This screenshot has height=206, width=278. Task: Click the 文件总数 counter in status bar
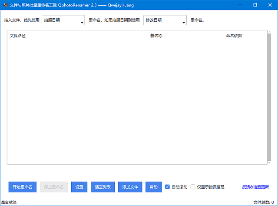[x=263, y=202]
